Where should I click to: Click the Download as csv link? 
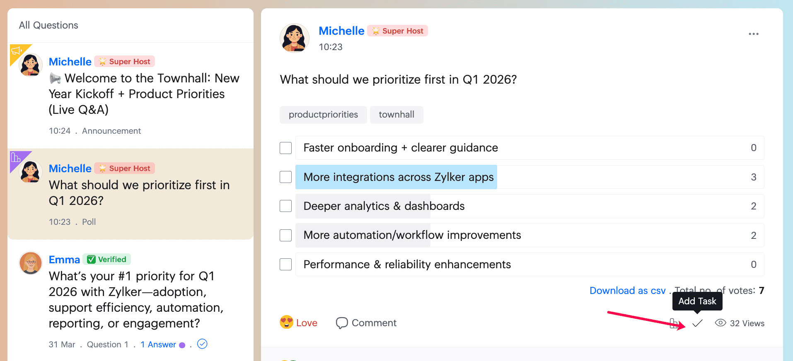[x=627, y=291]
